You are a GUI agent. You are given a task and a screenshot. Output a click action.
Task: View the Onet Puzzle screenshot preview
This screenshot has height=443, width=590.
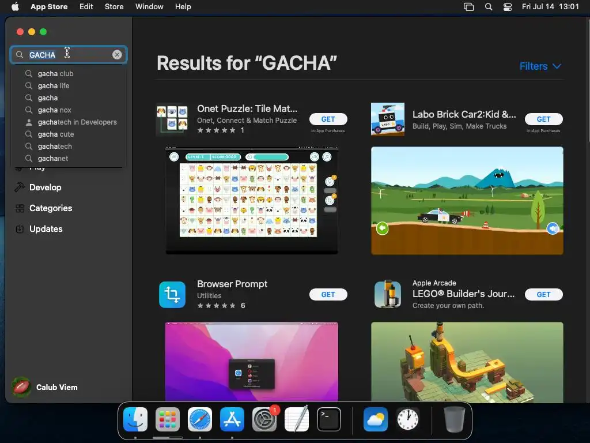coord(252,200)
